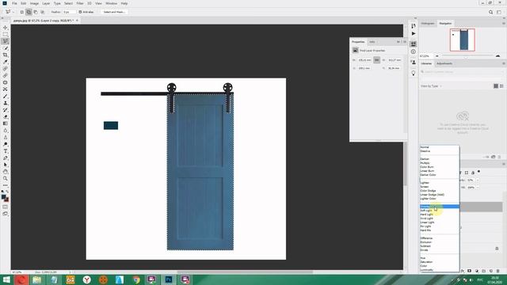Open Google Chrome from the taskbar

136,279
